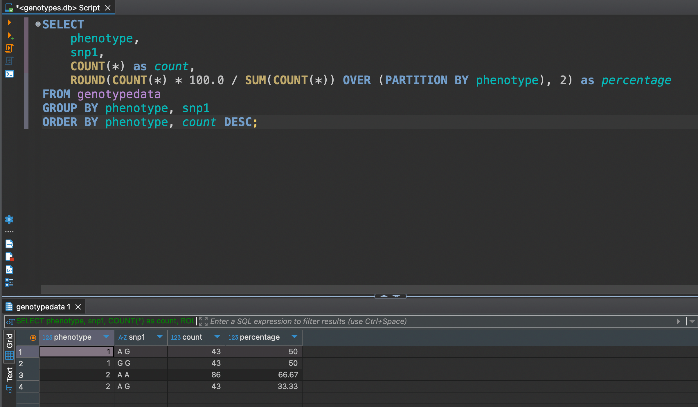The image size is (698, 407).
Task: Open the script variables panel
Action: click(x=9, y=270)
